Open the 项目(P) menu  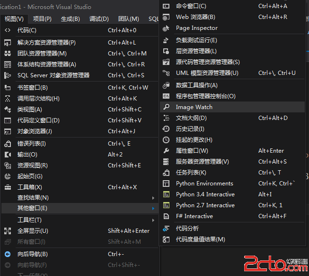[x=42, y=19]
